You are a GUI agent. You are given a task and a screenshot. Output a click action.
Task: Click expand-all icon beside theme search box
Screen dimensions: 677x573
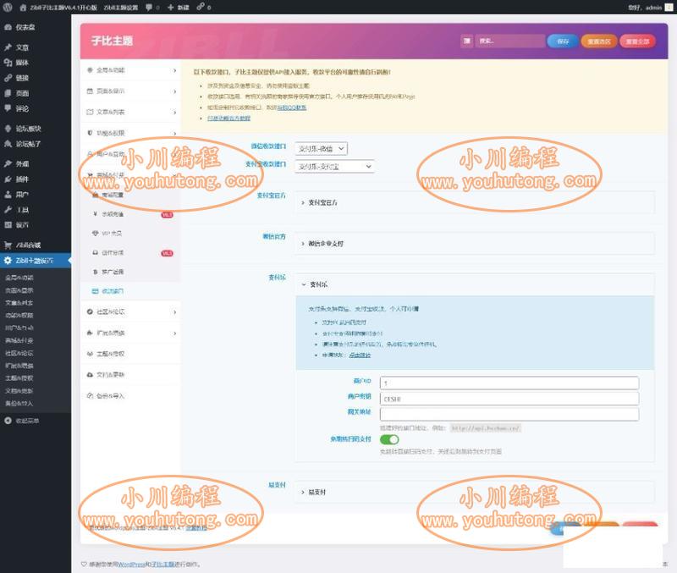pos(467,41)
